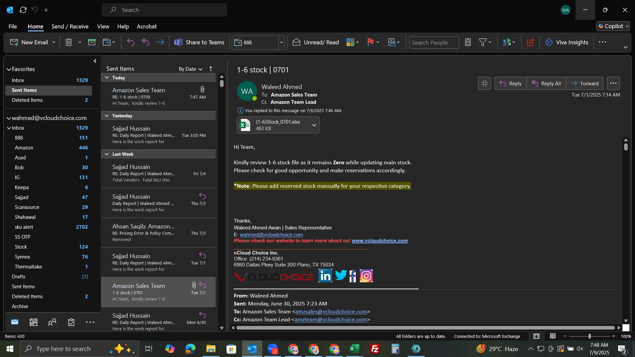Screen dimensions: 635x357
Task: Open File Explorer from taskbar
Action: pyautogui.click(x=211, y=349)
